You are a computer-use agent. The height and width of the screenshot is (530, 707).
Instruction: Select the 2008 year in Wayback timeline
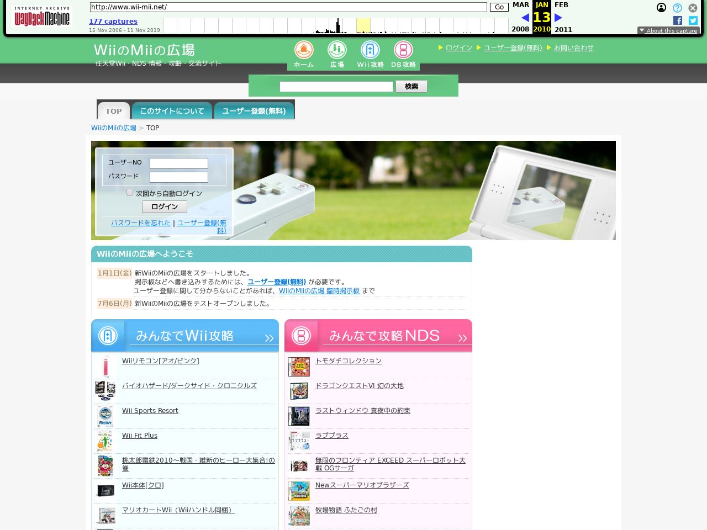520,29
